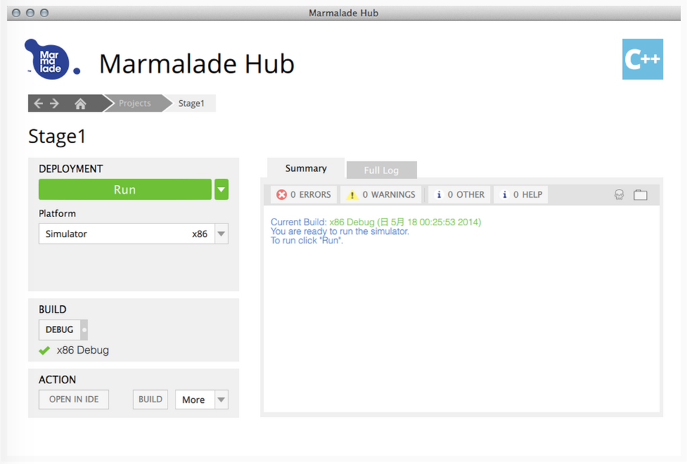Click the C++ badge icon
Image resolution: width=689 pixels, height=464 pixels.
643,59
